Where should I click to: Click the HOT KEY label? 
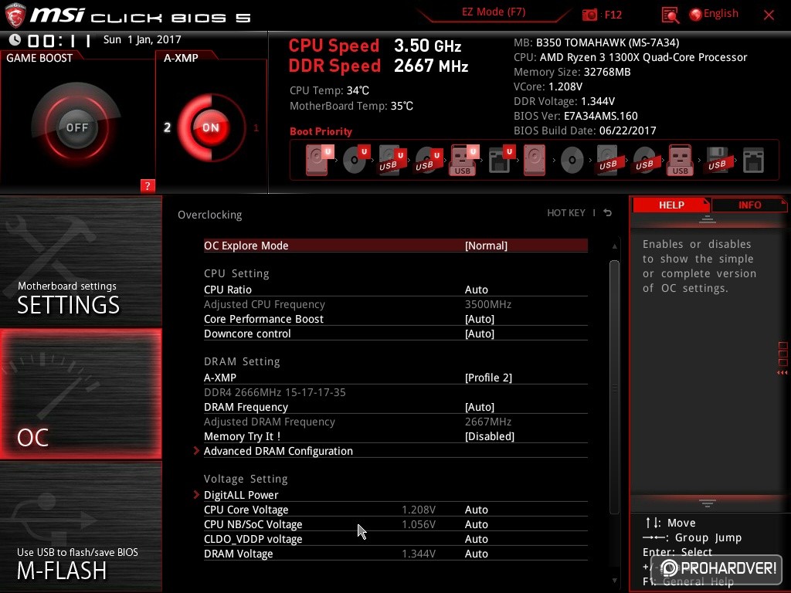[x=566, y=213]
